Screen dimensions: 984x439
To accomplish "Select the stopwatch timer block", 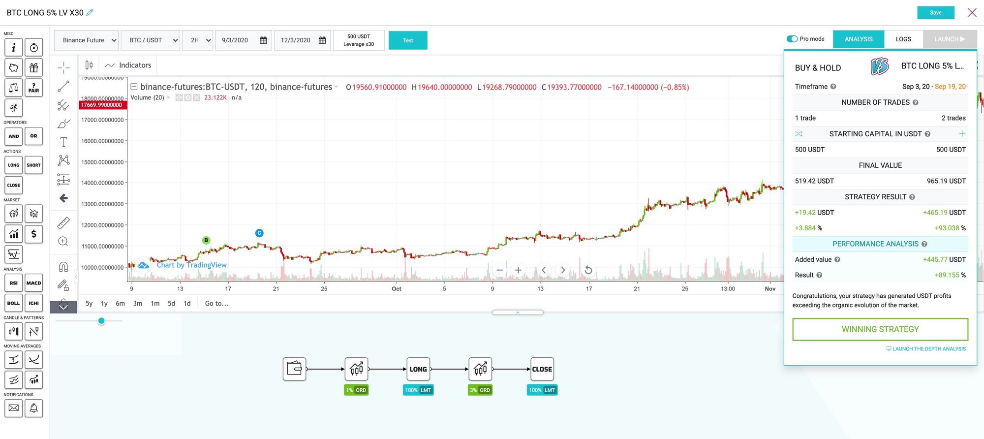I will [x=34, y=47].
